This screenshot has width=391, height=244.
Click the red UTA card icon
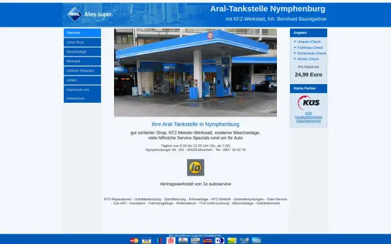(171, 241)
